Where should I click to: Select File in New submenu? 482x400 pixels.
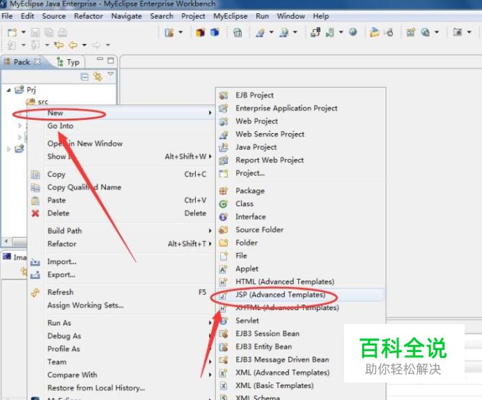coord(301,256)
